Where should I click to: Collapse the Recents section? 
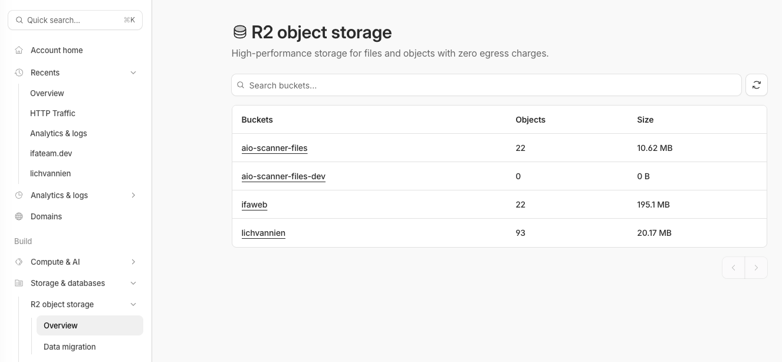pos(133,73)
